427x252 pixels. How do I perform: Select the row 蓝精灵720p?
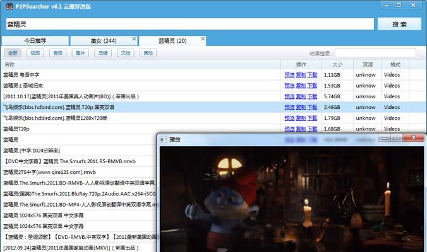(x=213, y=129)
